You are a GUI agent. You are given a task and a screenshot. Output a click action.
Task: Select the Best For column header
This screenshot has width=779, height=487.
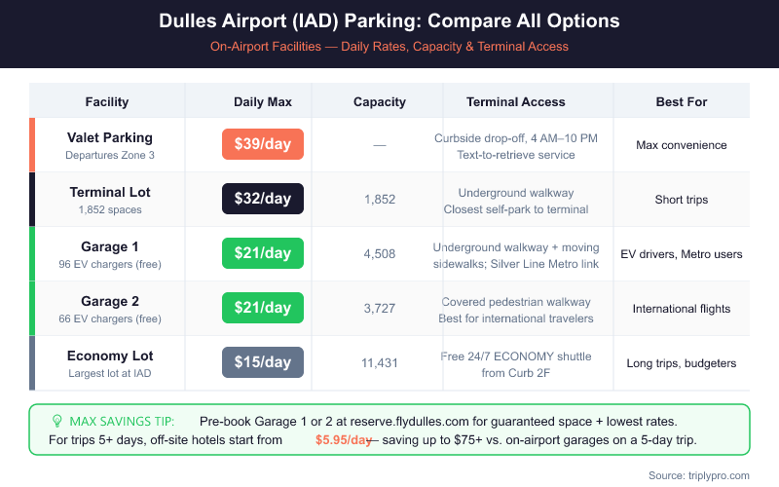tap(682, 101)
